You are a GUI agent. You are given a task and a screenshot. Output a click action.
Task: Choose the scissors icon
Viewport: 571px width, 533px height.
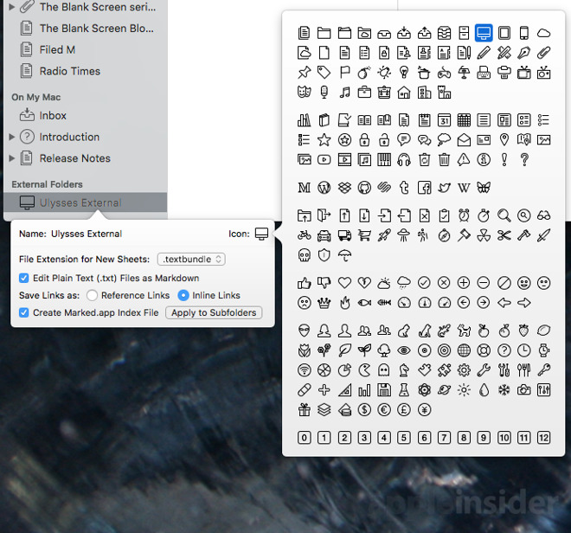coord(504,235)
